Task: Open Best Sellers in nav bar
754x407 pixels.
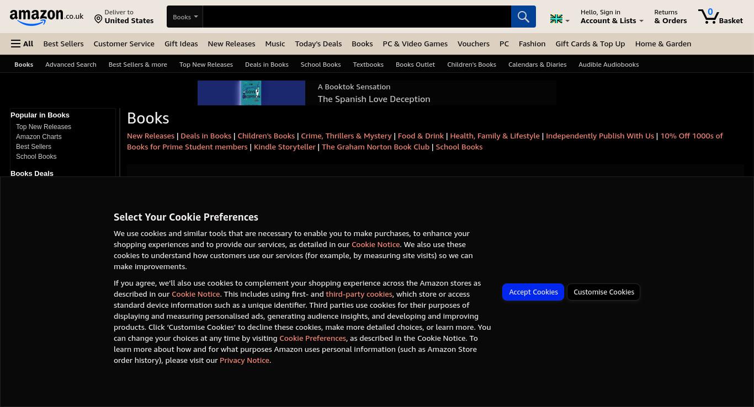Action: (63, 44)
